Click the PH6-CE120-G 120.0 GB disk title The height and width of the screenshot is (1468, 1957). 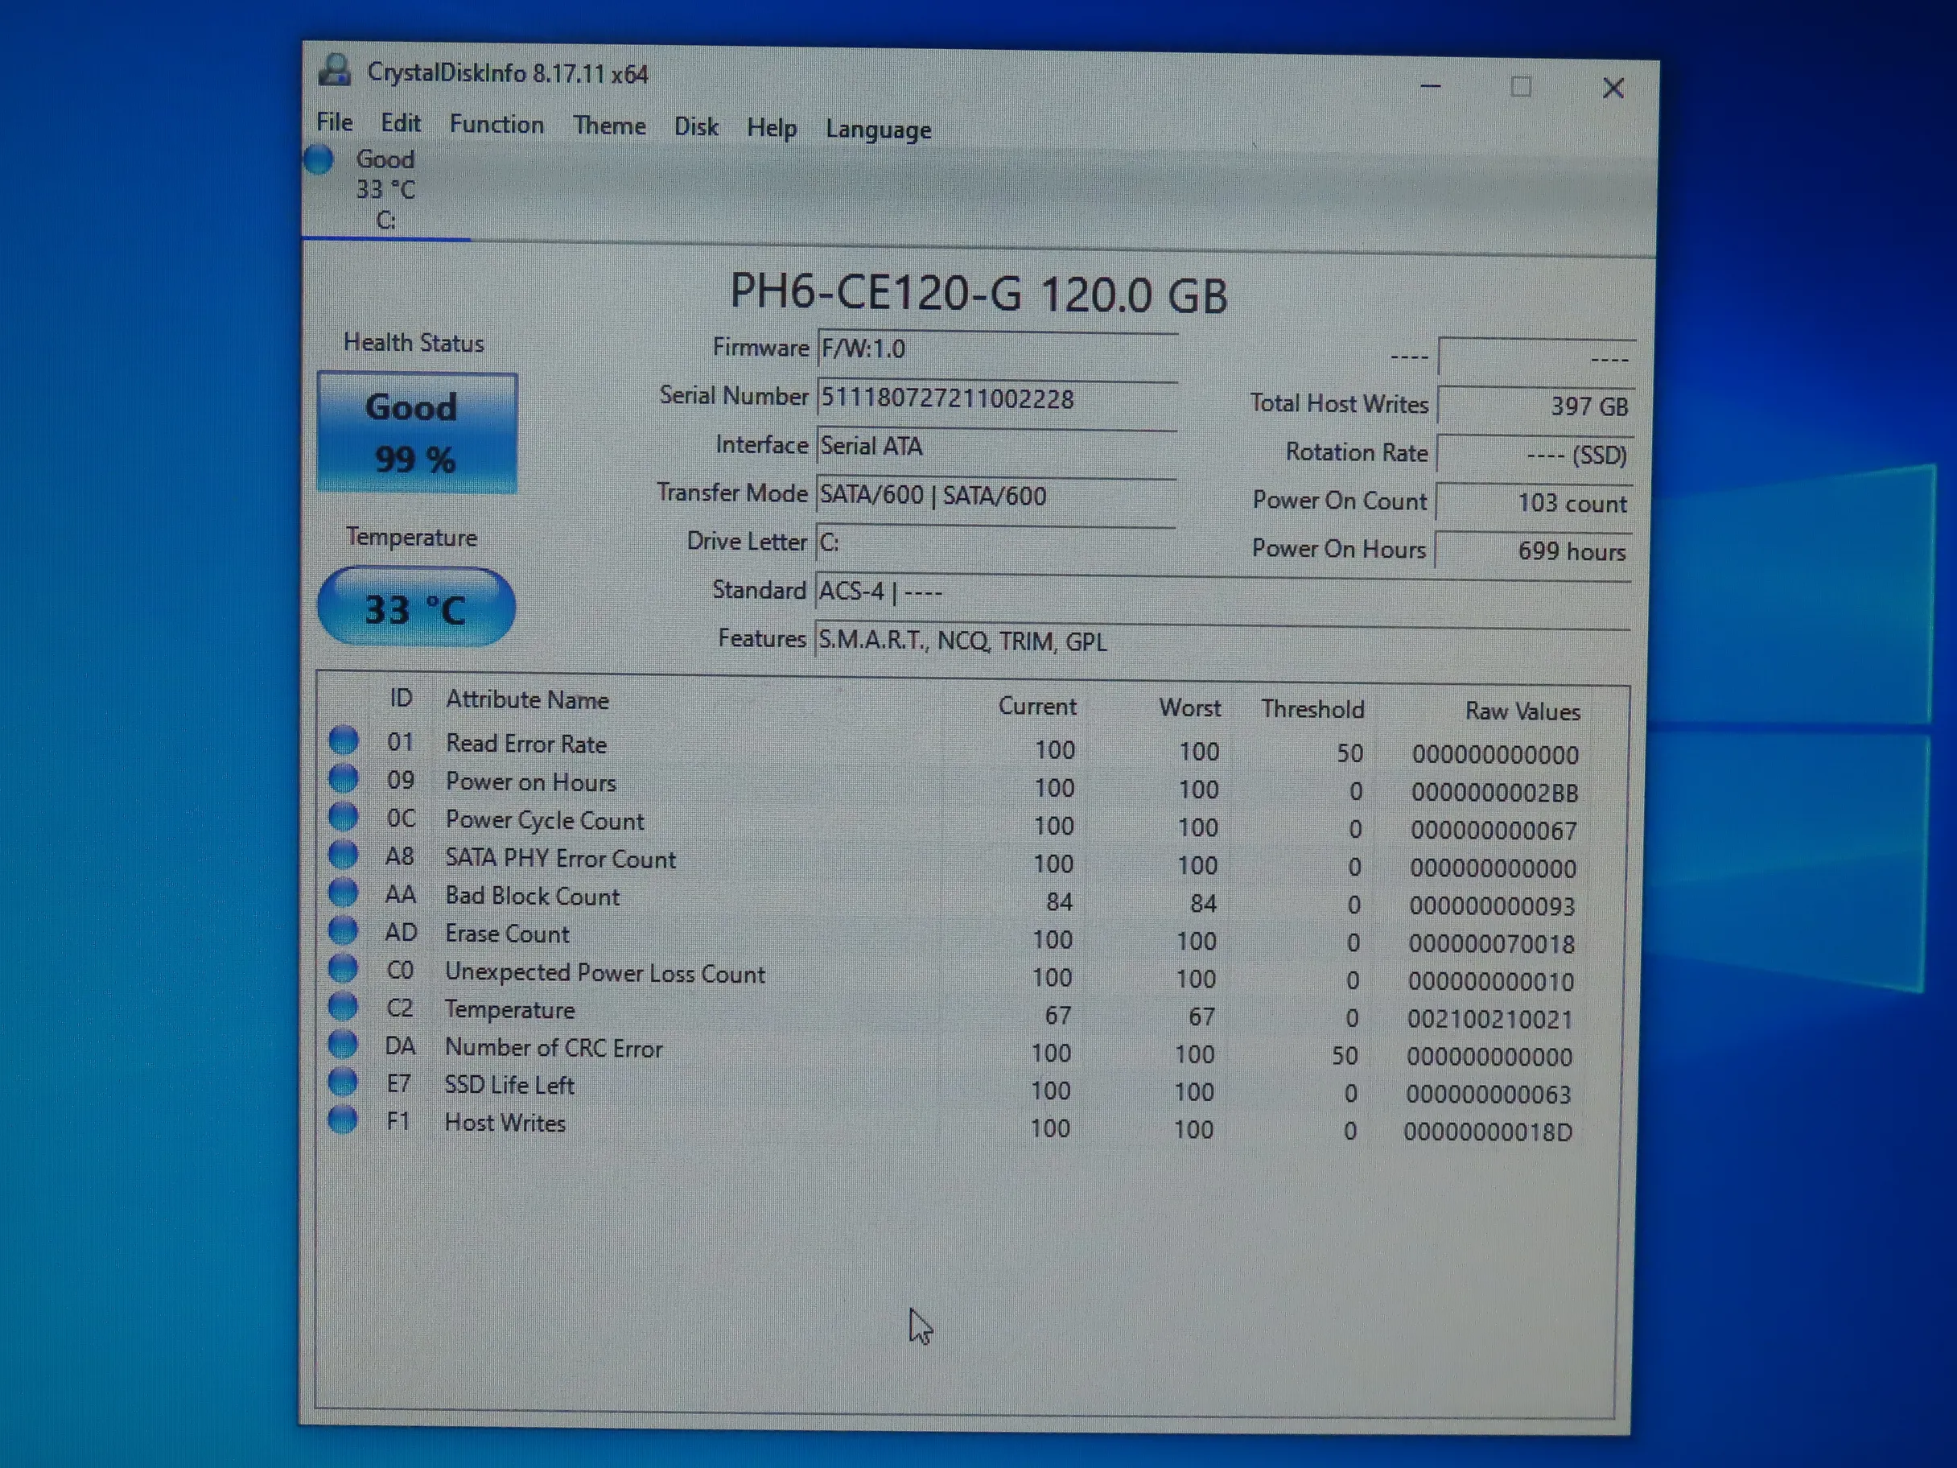coord(978,294)
